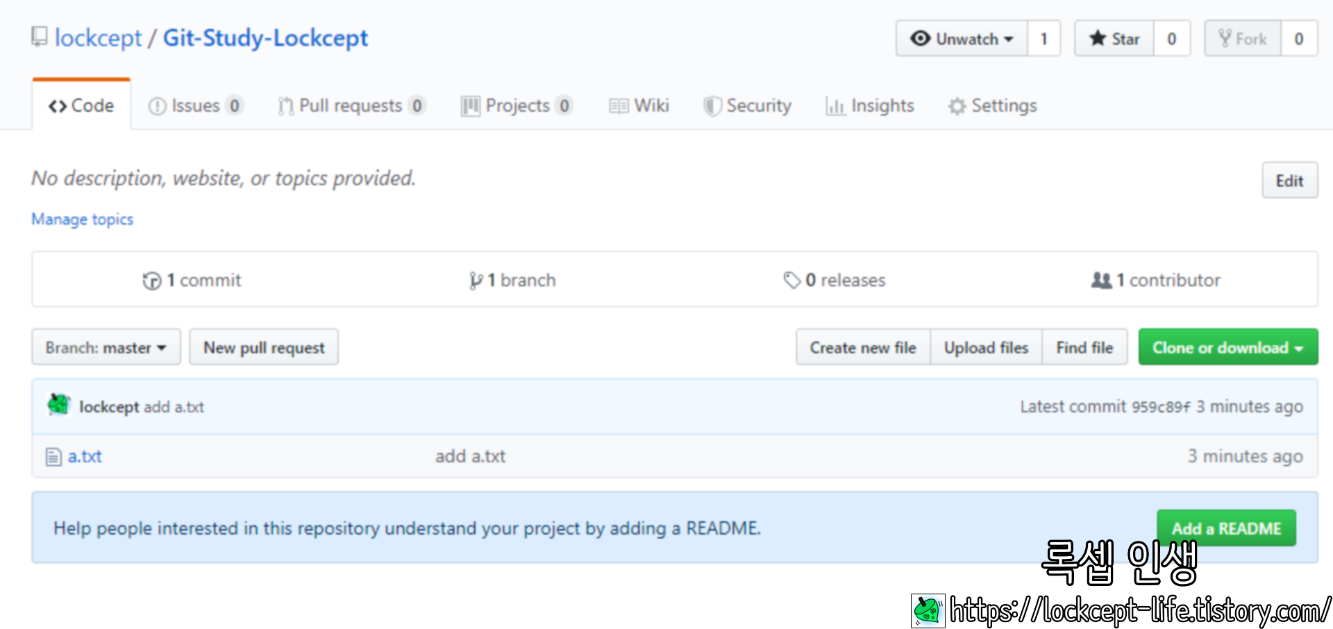
Task: Click the Issues count badge 0
Action: click(235, 106)
